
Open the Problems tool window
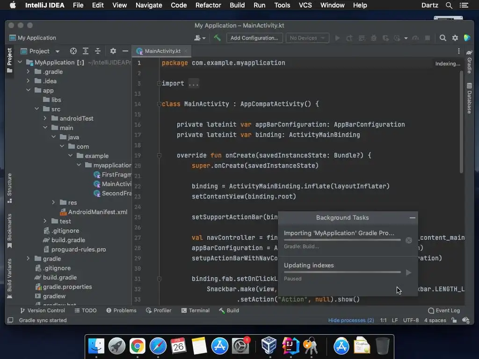coord(121,310)
